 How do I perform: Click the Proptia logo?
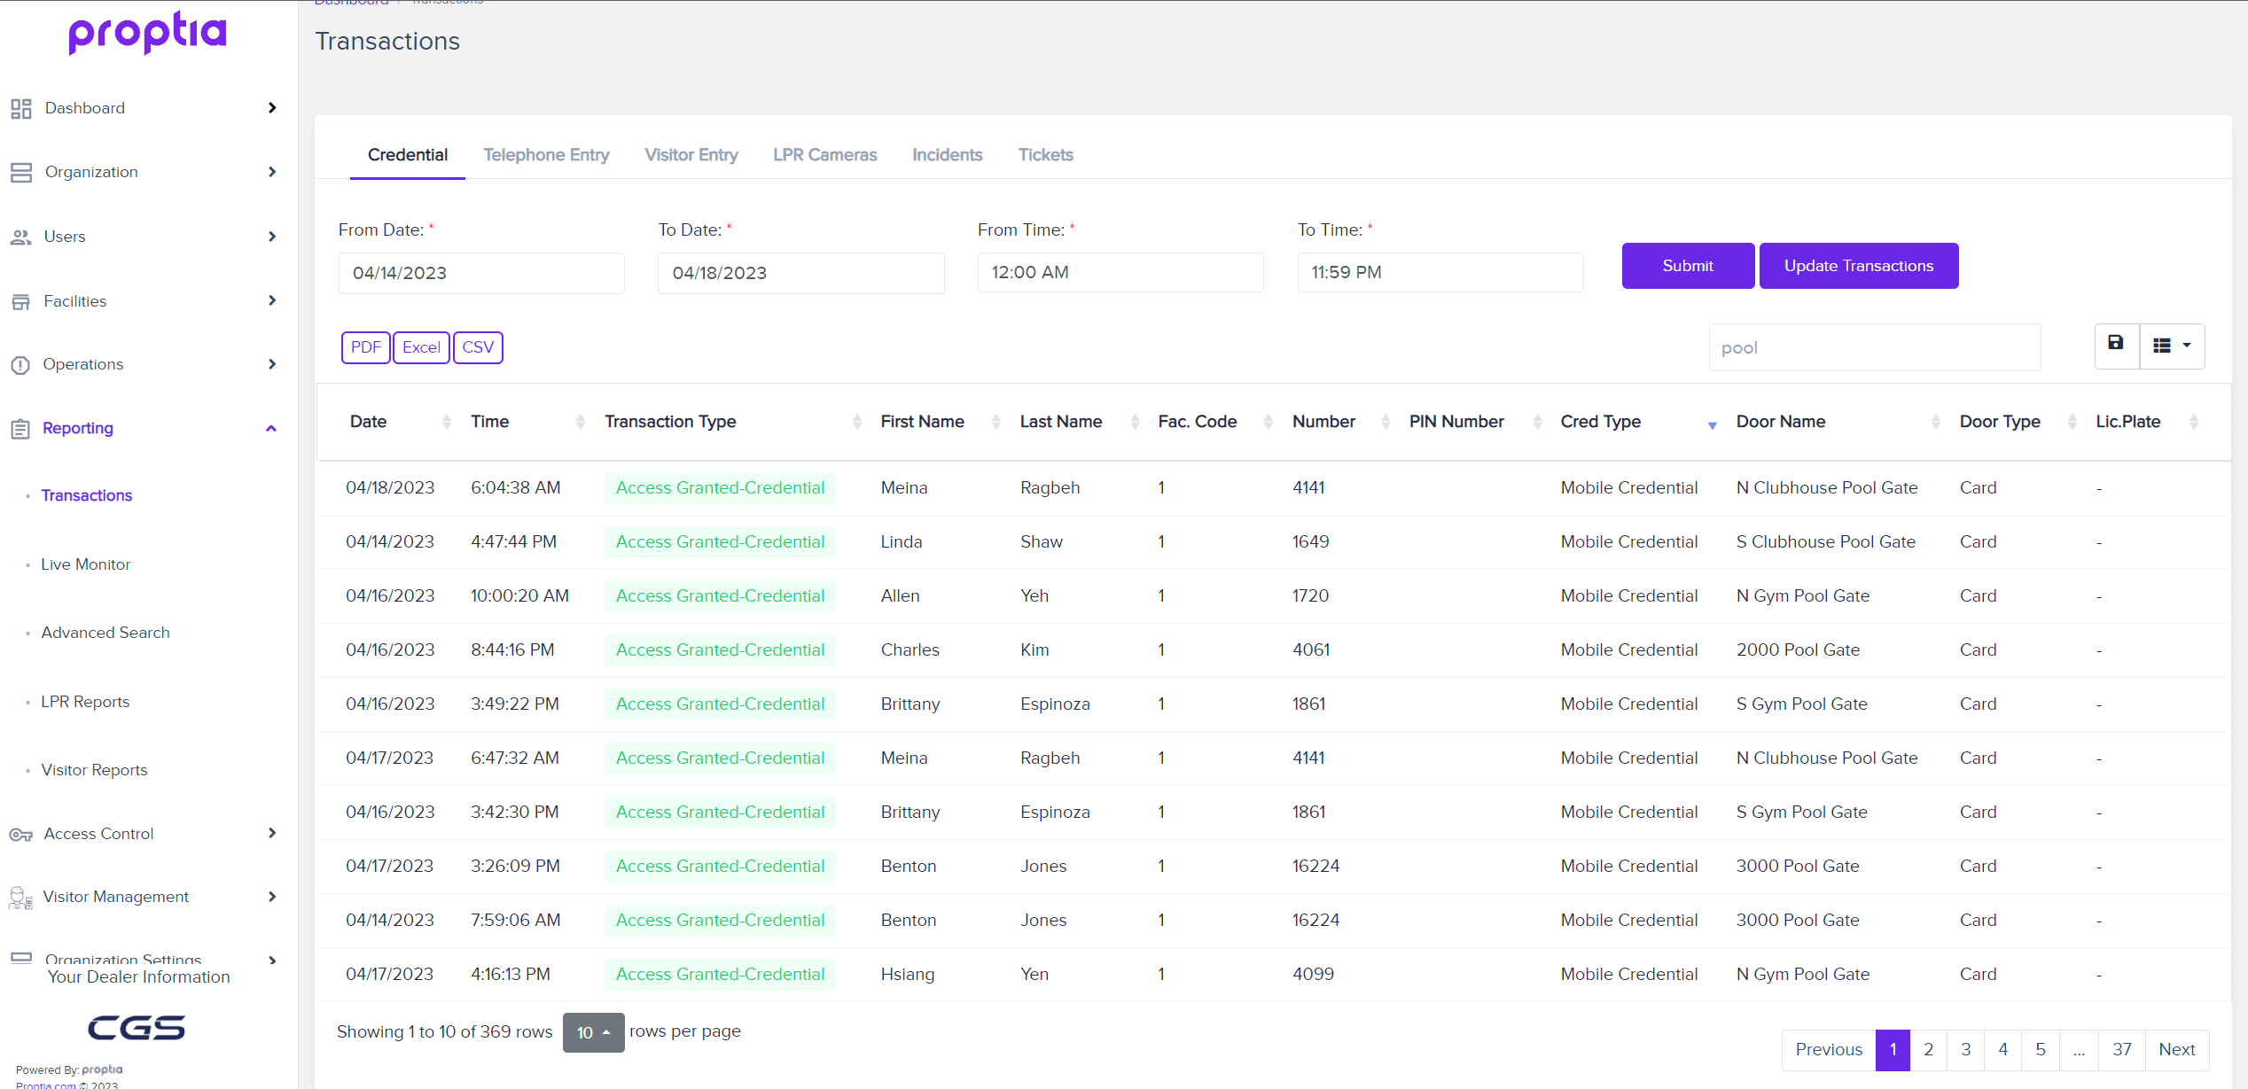pyautogui.click(x=148, y=33)
